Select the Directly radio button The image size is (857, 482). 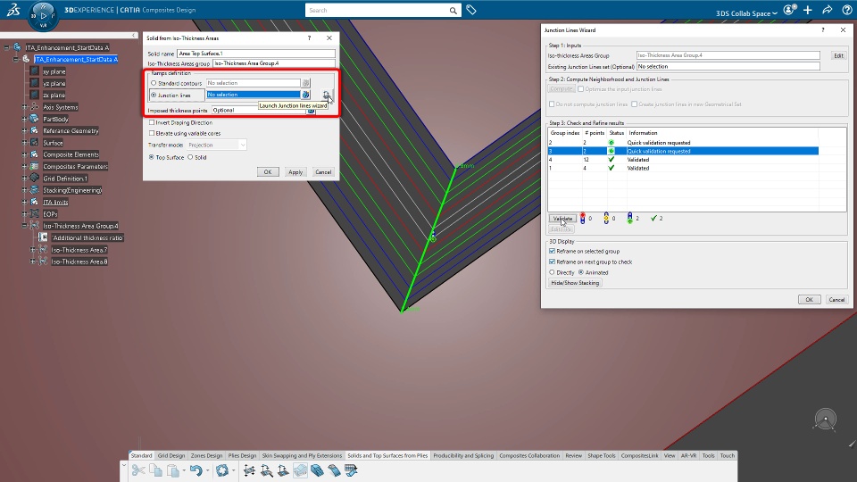tap(552, 272)
